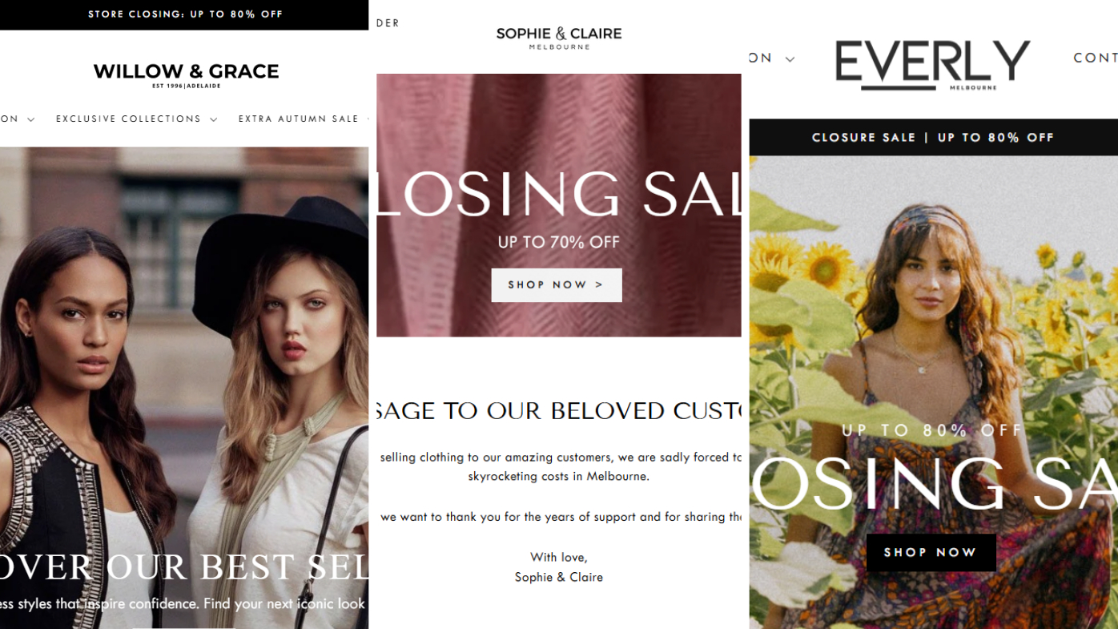Open the Closure Sale up to 80% off bar

pyautogui.click(x=934, y=137)
